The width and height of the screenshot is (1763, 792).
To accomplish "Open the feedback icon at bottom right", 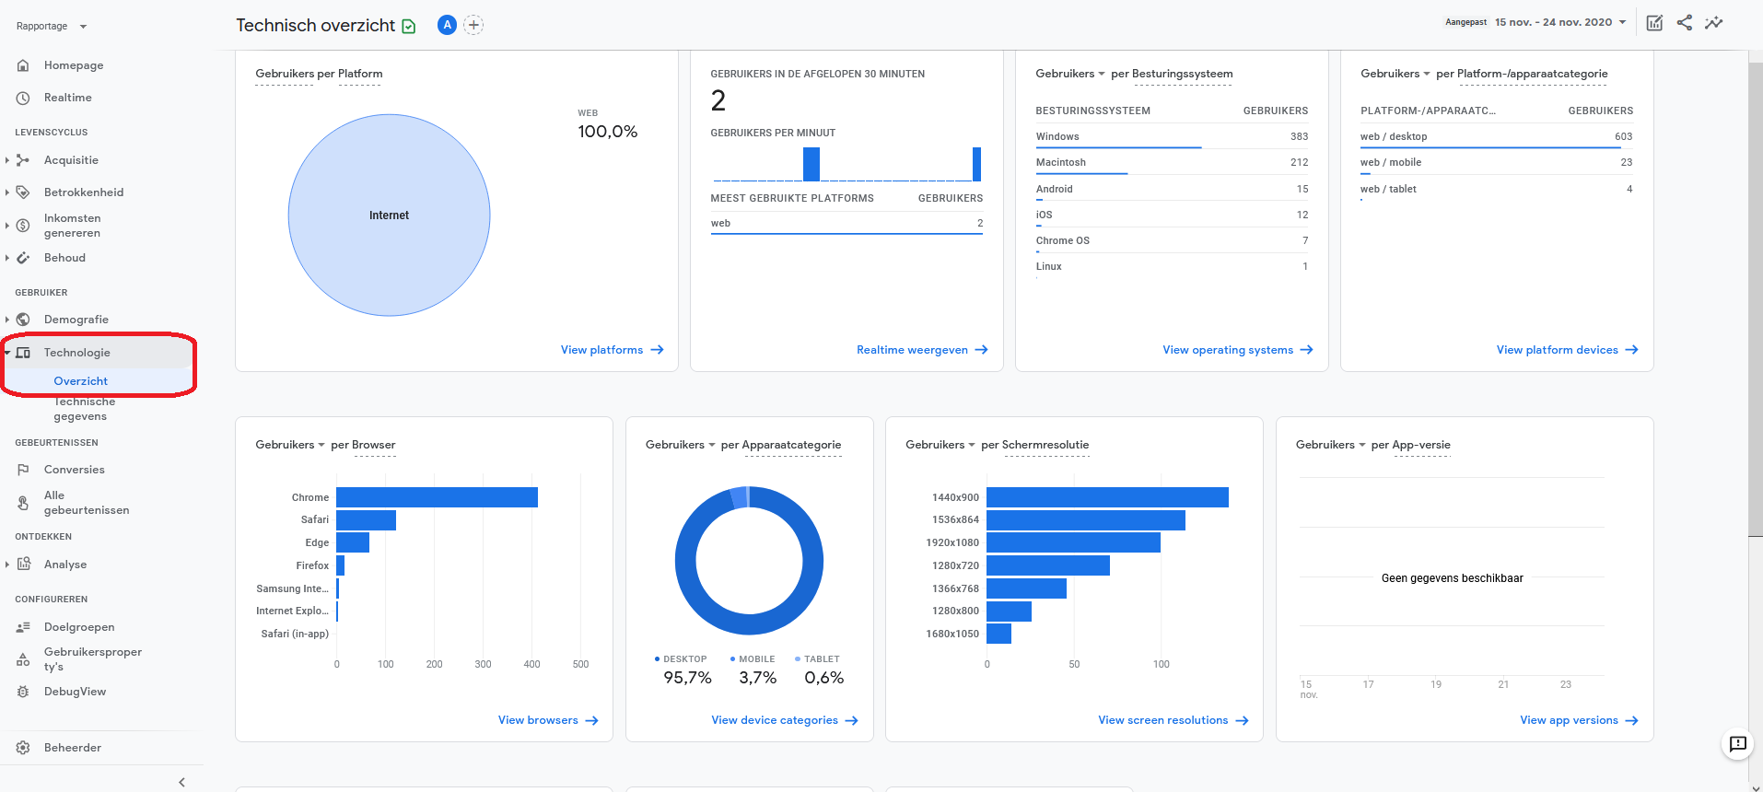I will 1737,744.
